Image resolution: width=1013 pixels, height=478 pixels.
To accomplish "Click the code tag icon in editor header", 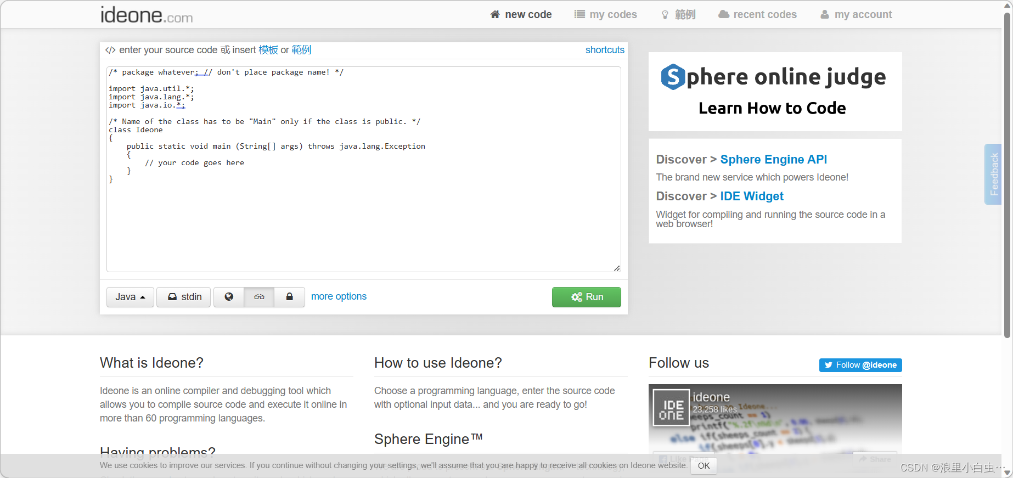I will pos(110,50).
